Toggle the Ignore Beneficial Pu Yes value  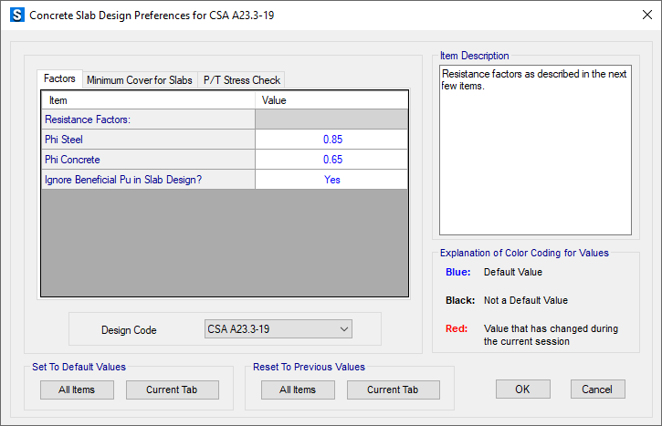pos(331,180)
